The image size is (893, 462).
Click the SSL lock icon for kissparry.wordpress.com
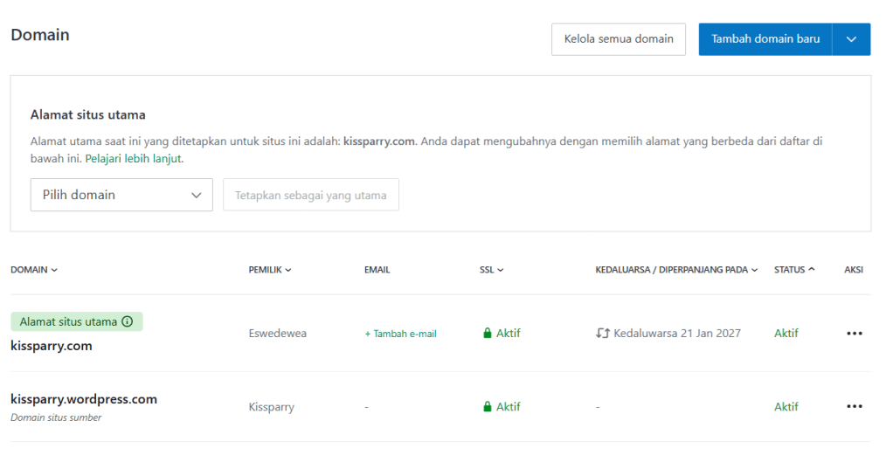point(488,407)
